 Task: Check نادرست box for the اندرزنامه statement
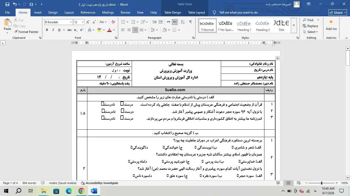103,118
